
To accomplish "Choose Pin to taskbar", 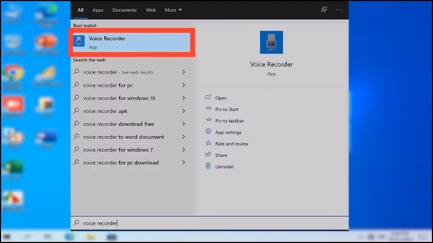I will pyautogui.click(x=229, y=121).
